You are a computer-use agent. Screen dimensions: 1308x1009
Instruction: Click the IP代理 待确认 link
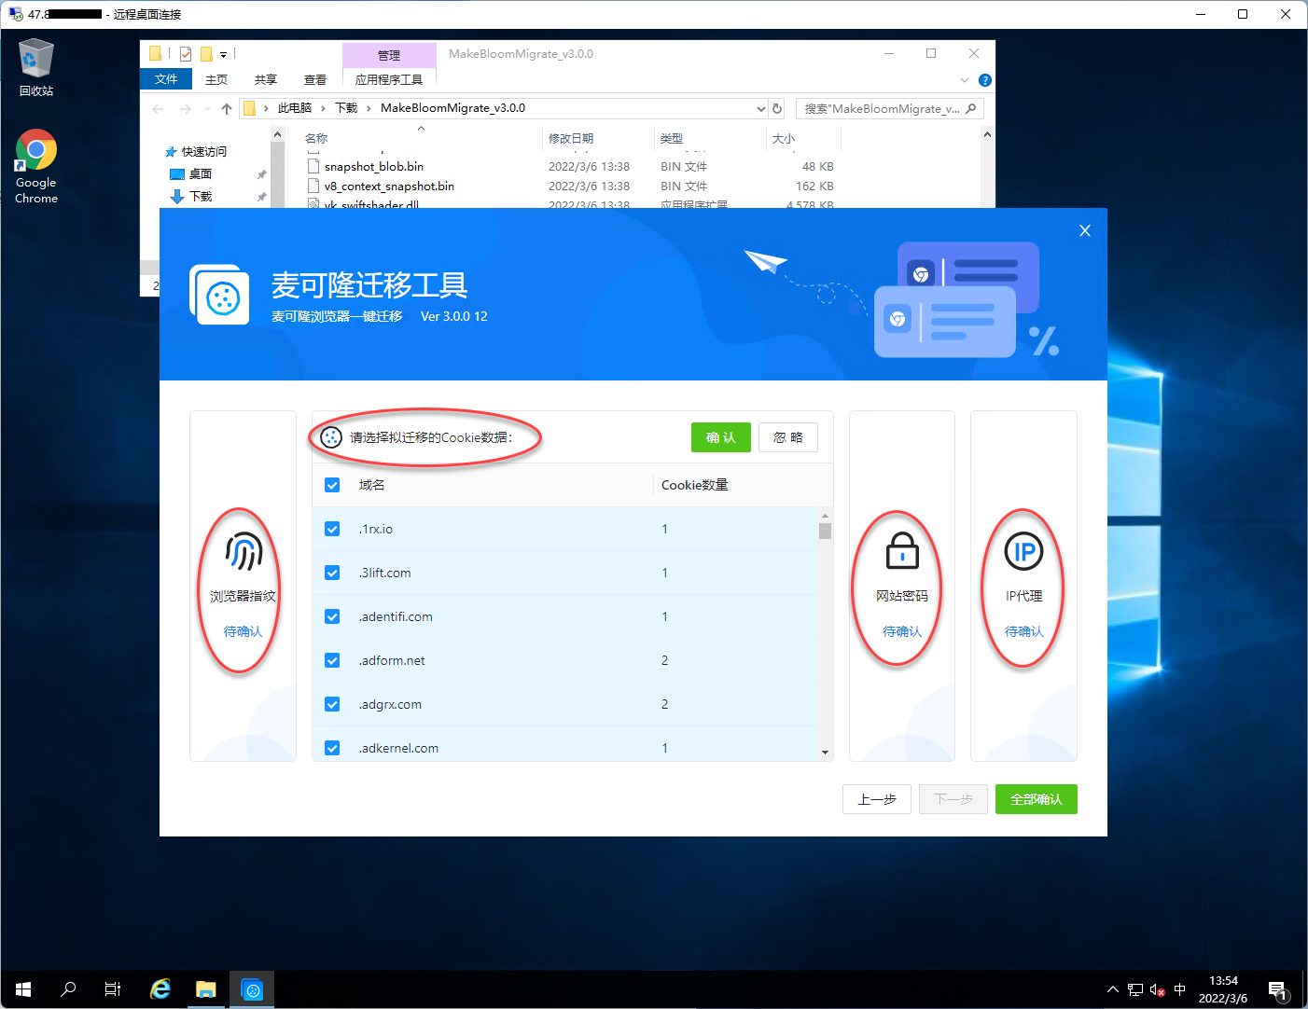click(1023, 631)
